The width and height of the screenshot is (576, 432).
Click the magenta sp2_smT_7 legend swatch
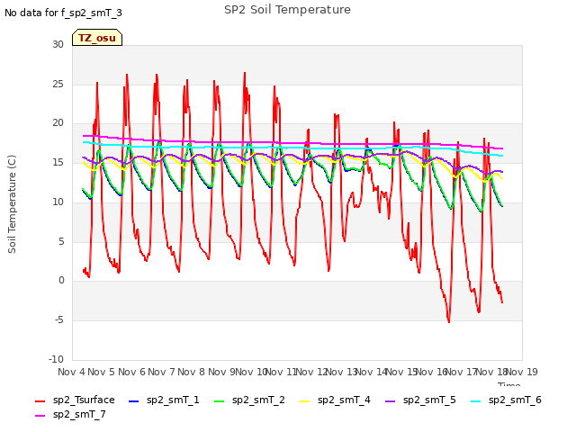[x=40, y=415]
